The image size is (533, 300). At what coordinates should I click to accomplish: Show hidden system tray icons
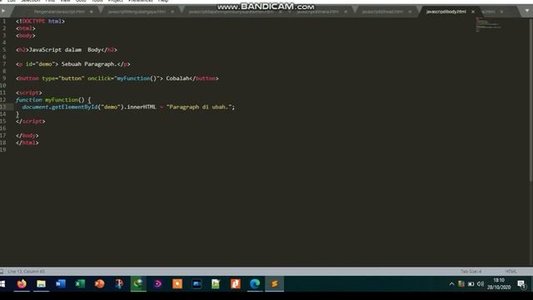tap(451, 283)
